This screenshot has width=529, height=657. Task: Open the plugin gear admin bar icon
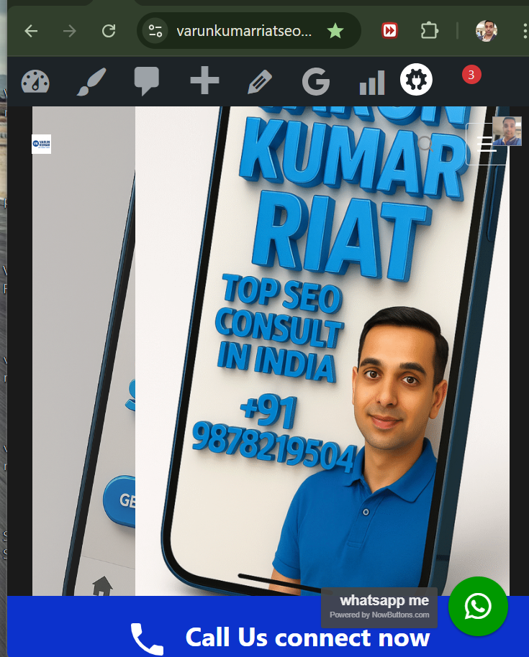[416, 80]
